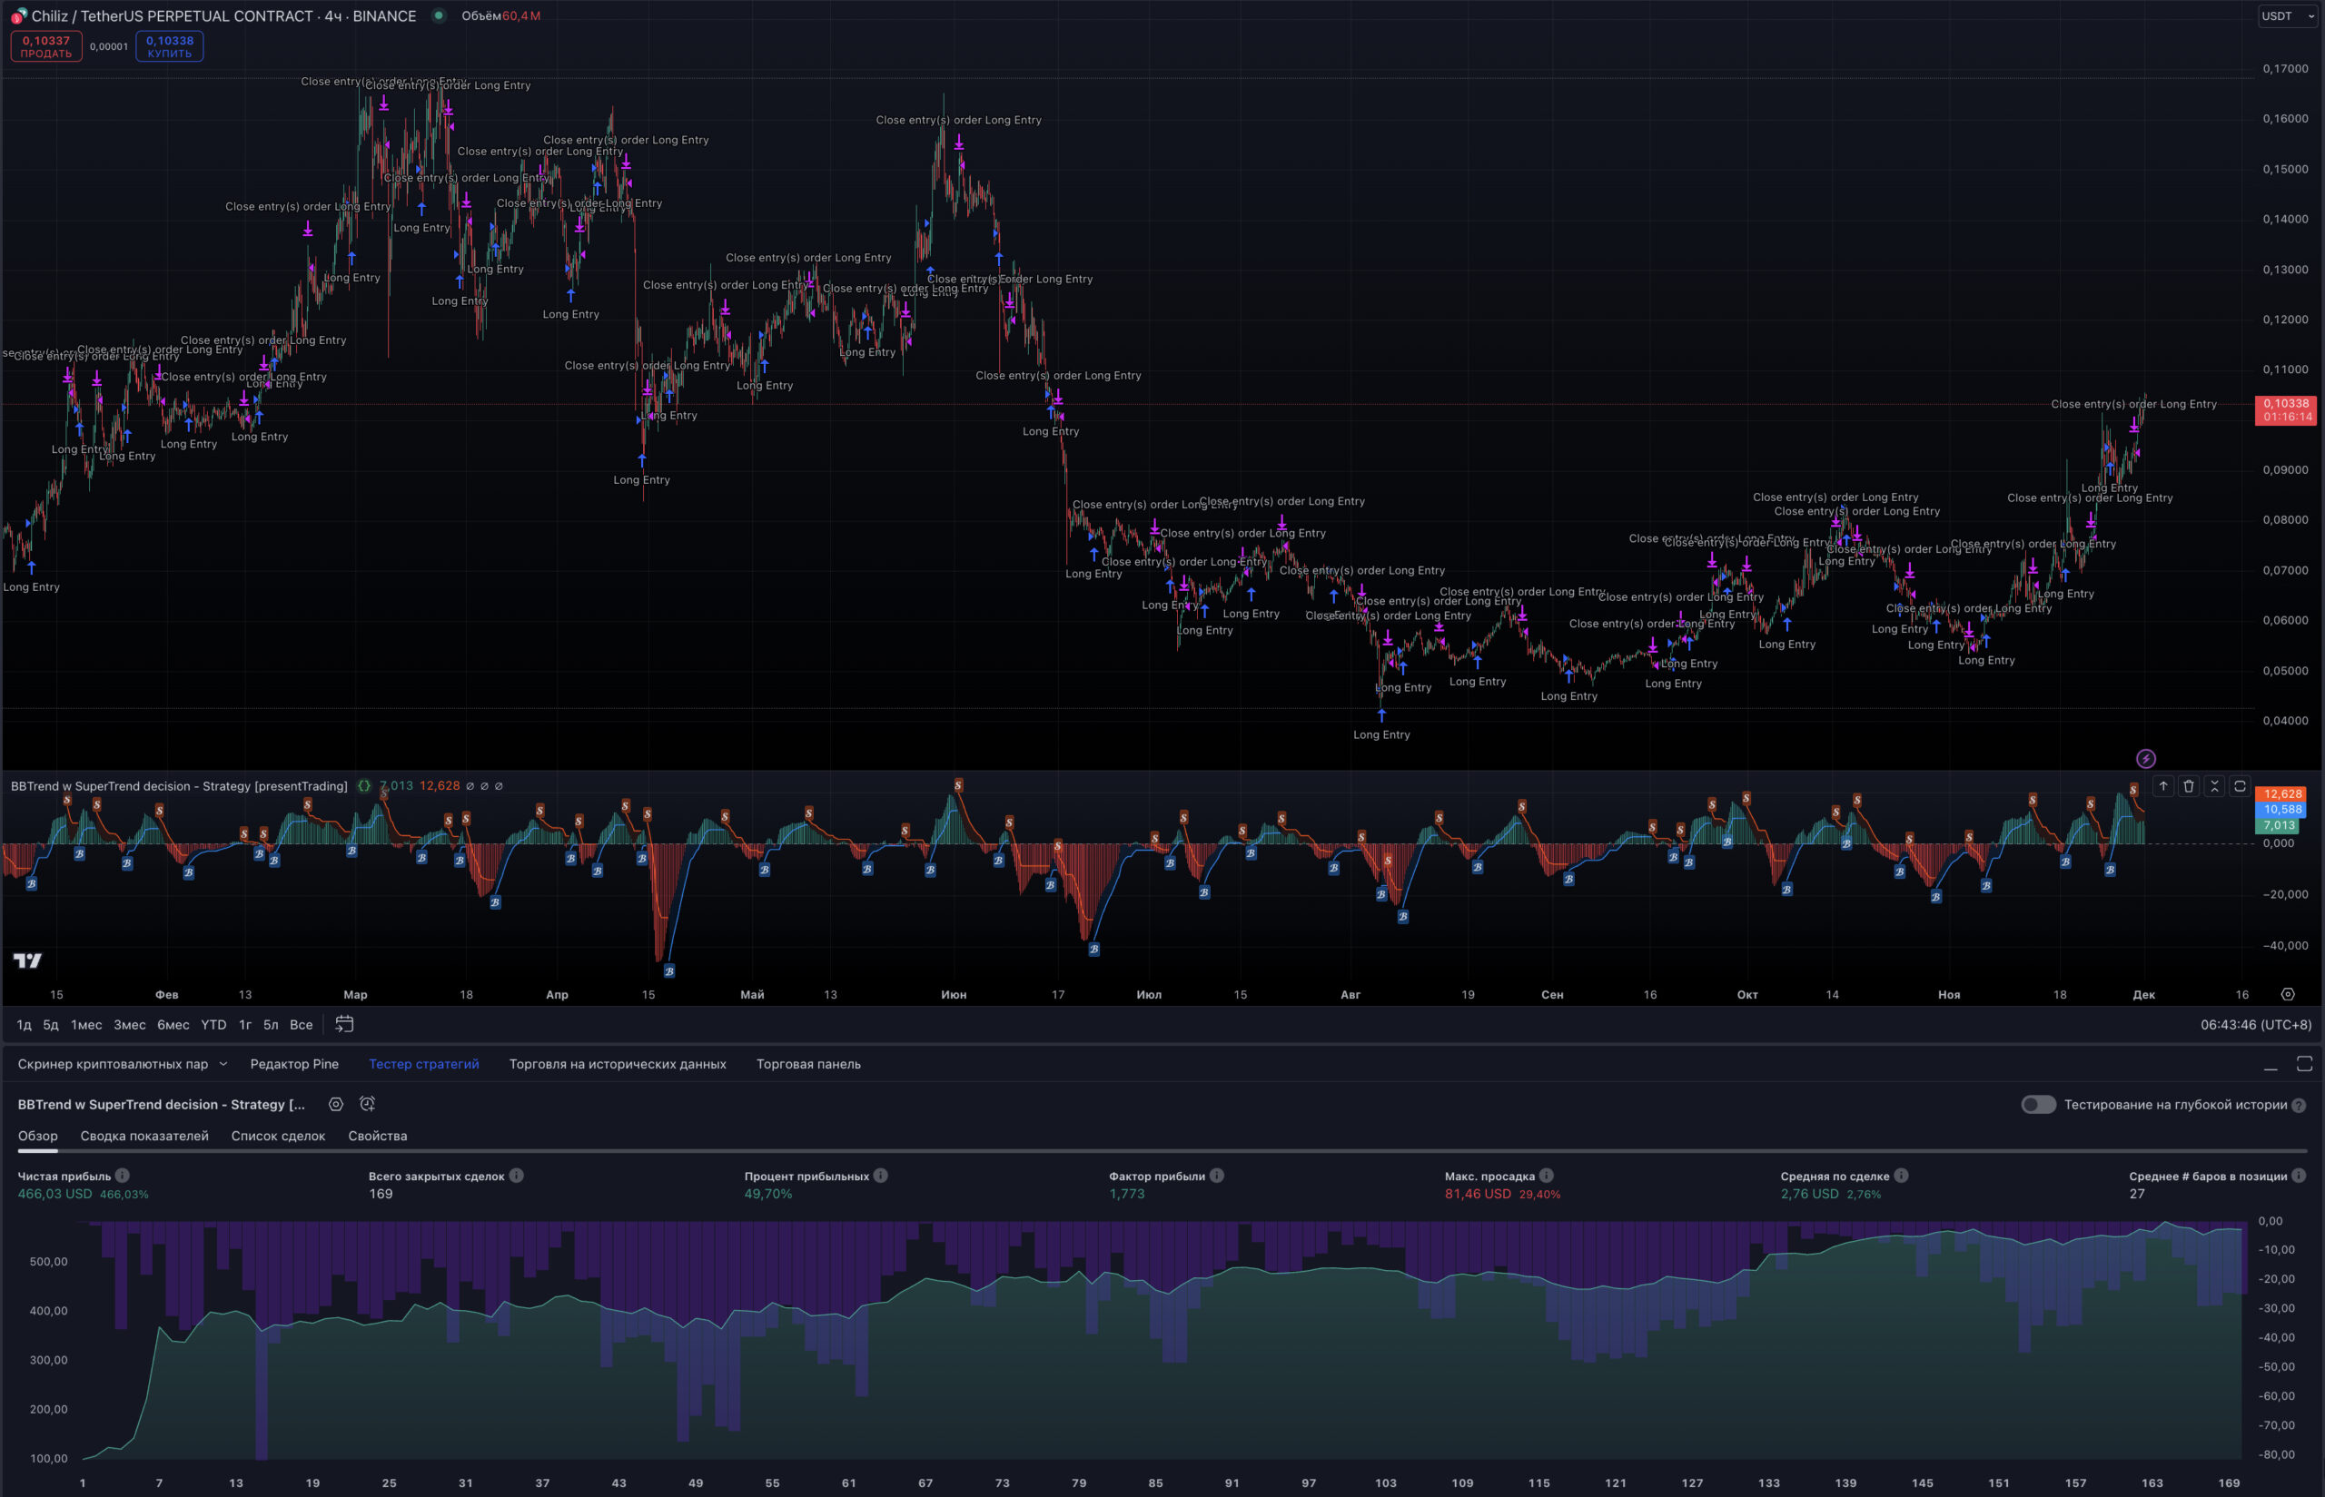Enable Тестирование на глубокой истории toggle

(2038, 1104)
